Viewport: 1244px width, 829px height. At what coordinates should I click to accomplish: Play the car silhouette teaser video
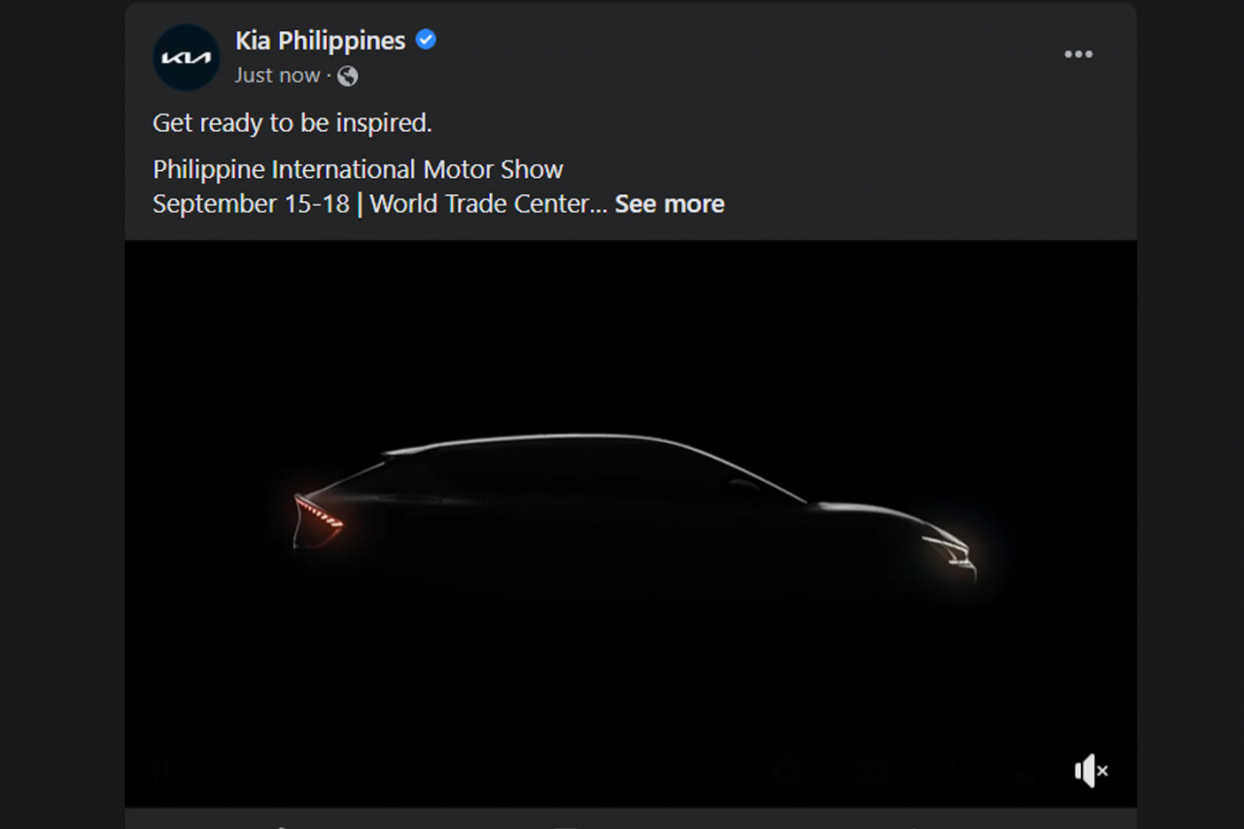[631, 524]
